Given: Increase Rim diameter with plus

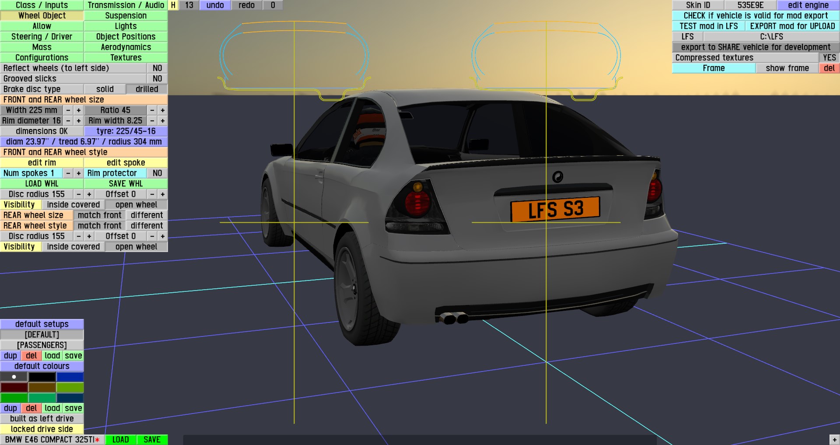Looking at the screenshot, I should [79, 121].
